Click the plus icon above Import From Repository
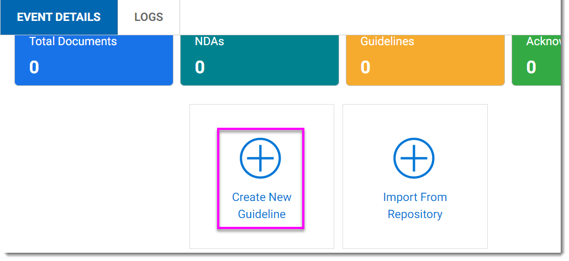569x261 pixels. tap(414, 158)
